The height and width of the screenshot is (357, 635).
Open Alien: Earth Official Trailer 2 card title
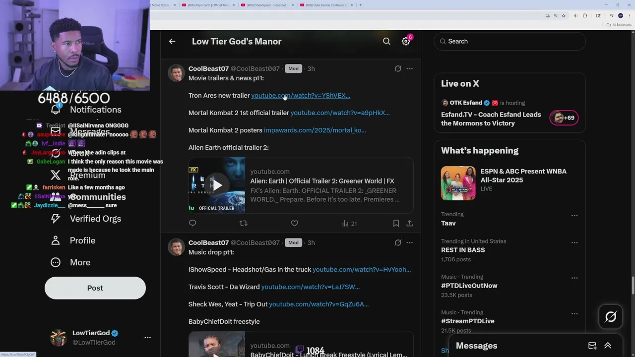point(322,181)
